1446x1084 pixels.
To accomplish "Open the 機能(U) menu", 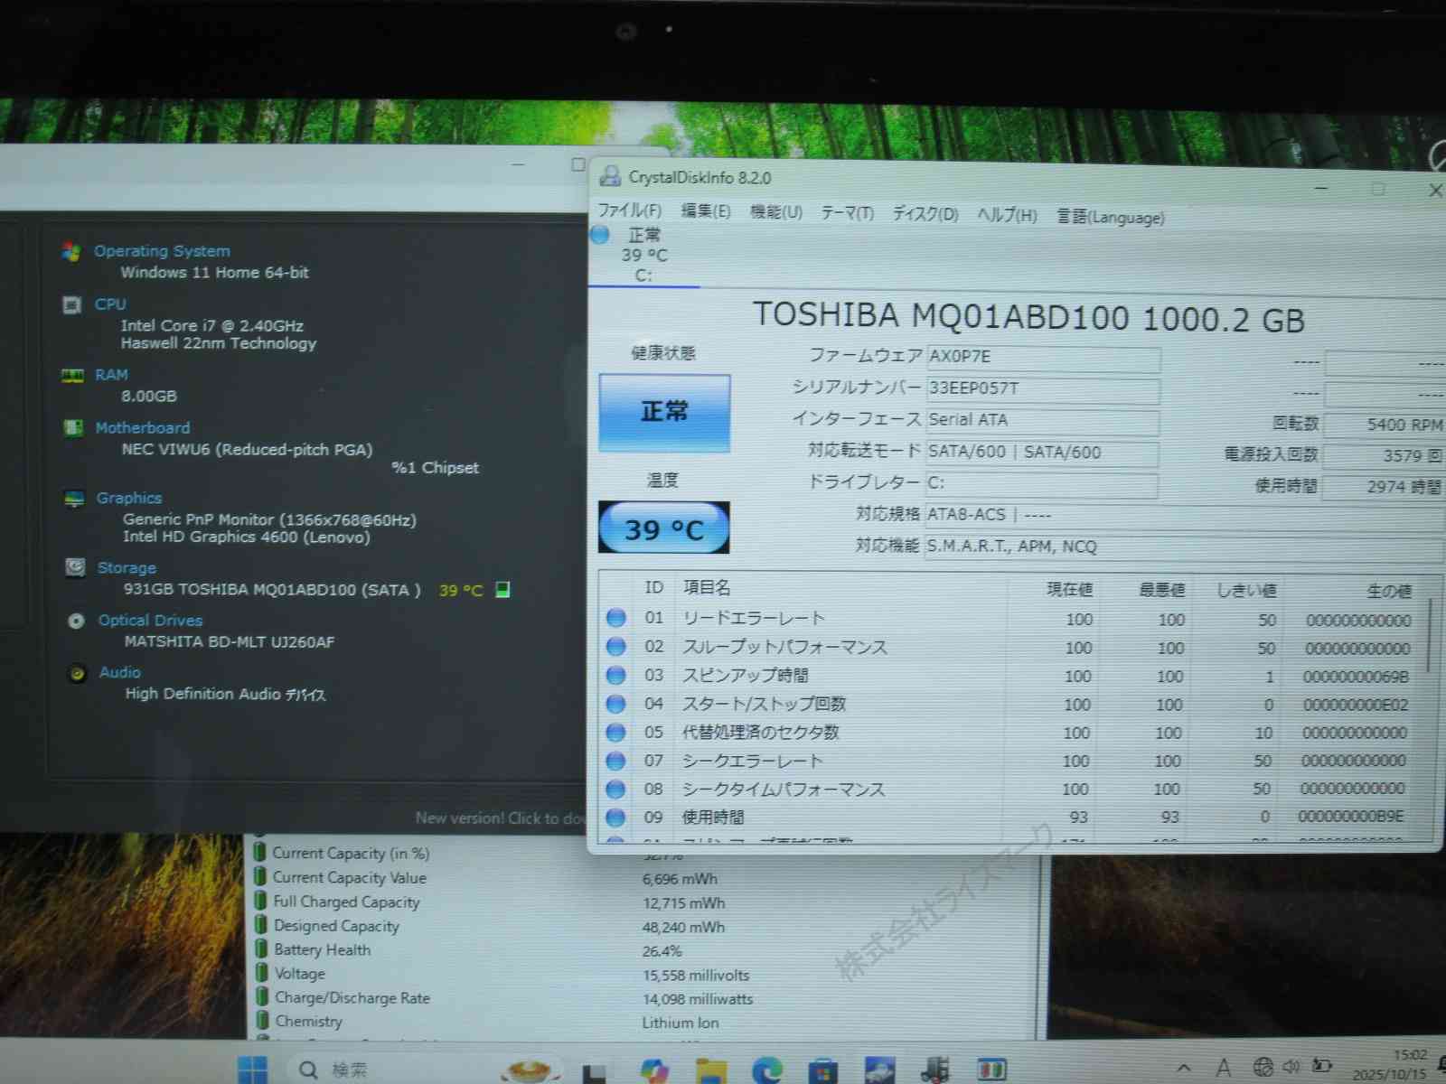I will click(775, 212).
